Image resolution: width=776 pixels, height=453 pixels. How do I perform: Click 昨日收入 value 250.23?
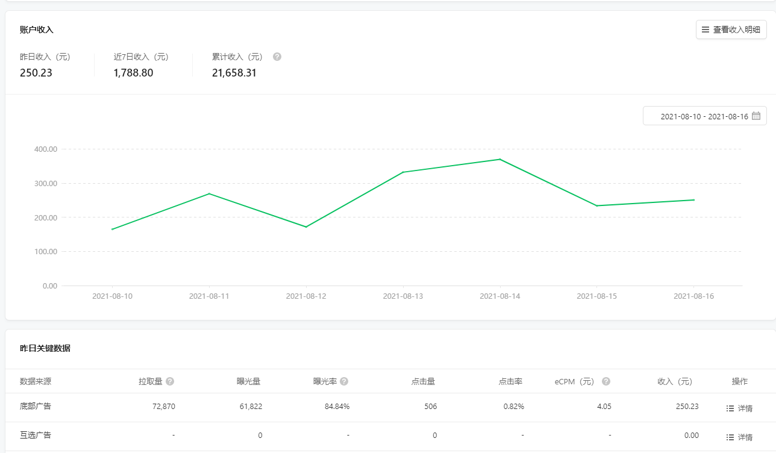pyautogui.click(x=36, y=73)
